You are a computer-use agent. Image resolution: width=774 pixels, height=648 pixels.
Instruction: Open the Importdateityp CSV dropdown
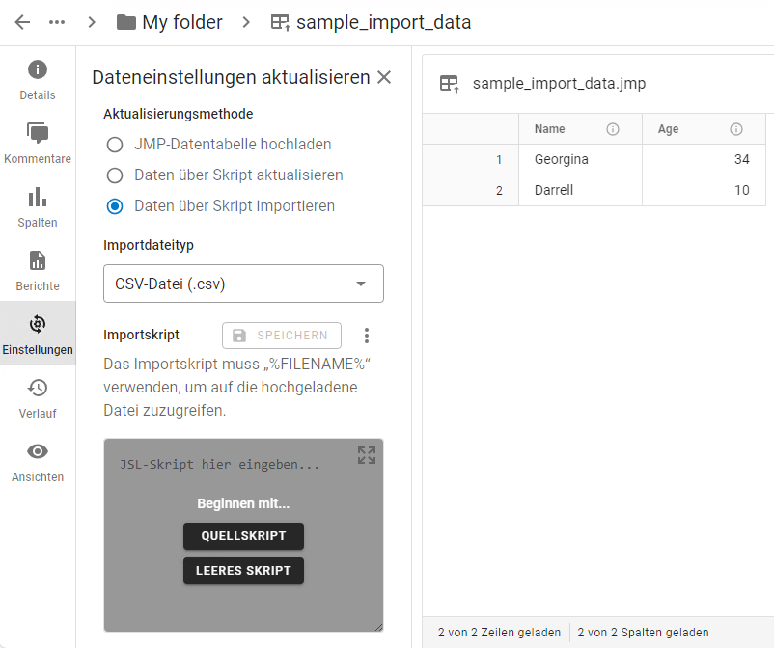point(243,283)
